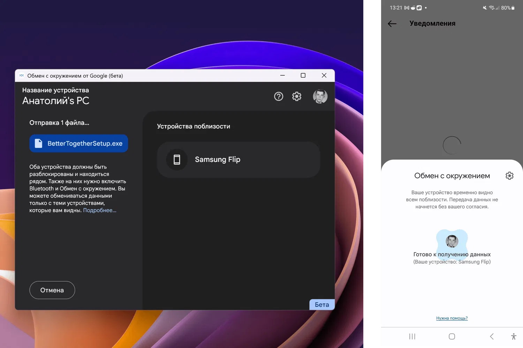Image resolution: width=523 pixels, height=348 pixels.
Task: Tap the Обмен с окружением title on phone
Action: pos(452,176)
